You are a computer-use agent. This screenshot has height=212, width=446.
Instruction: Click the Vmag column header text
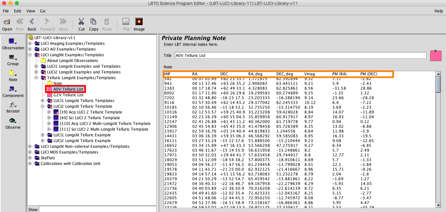[310, 74]
